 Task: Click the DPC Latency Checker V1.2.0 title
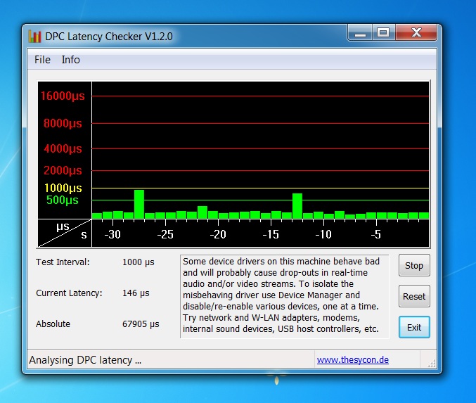pos(109,37)
